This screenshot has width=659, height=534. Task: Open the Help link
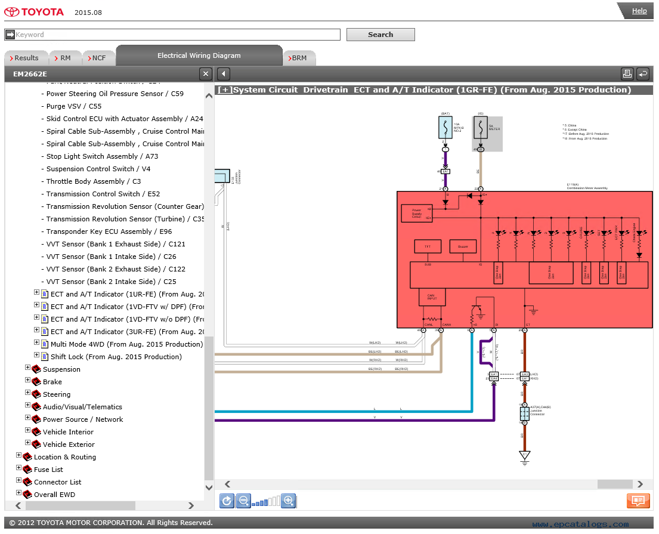click(639, 11)
